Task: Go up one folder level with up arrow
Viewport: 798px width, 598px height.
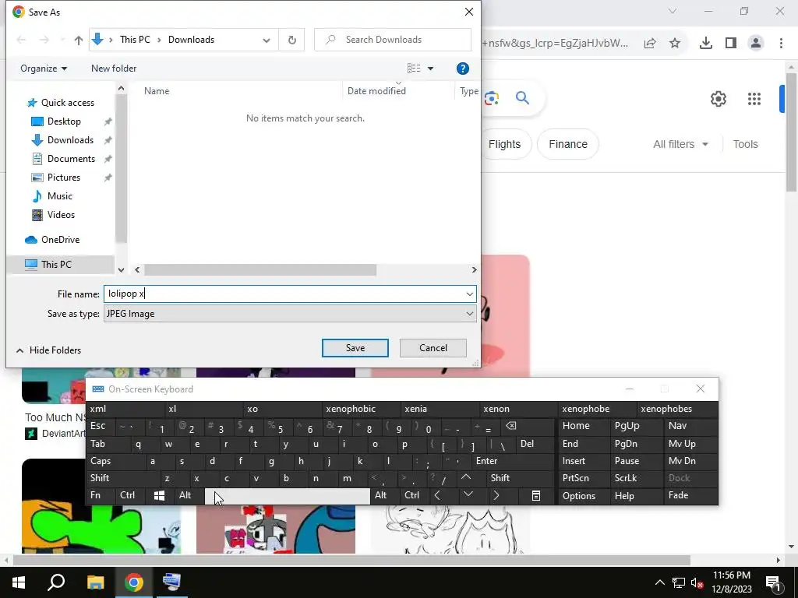Action: pos(79,40)
